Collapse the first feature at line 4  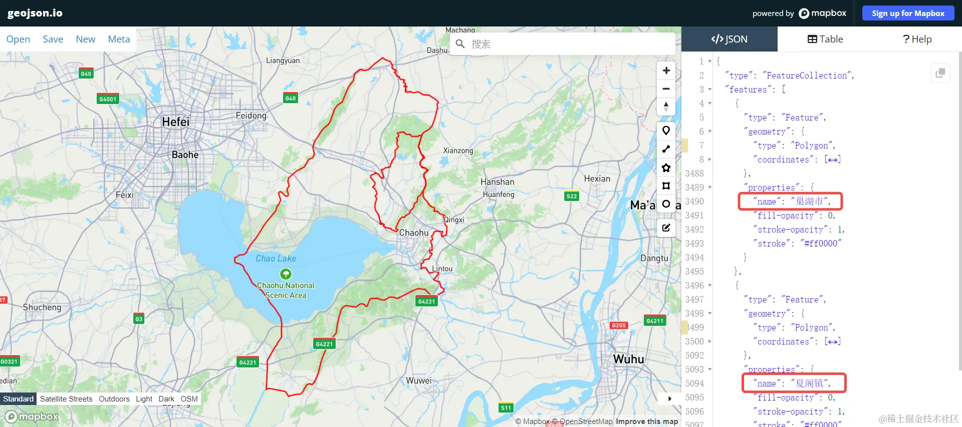[x=710, y=103]
